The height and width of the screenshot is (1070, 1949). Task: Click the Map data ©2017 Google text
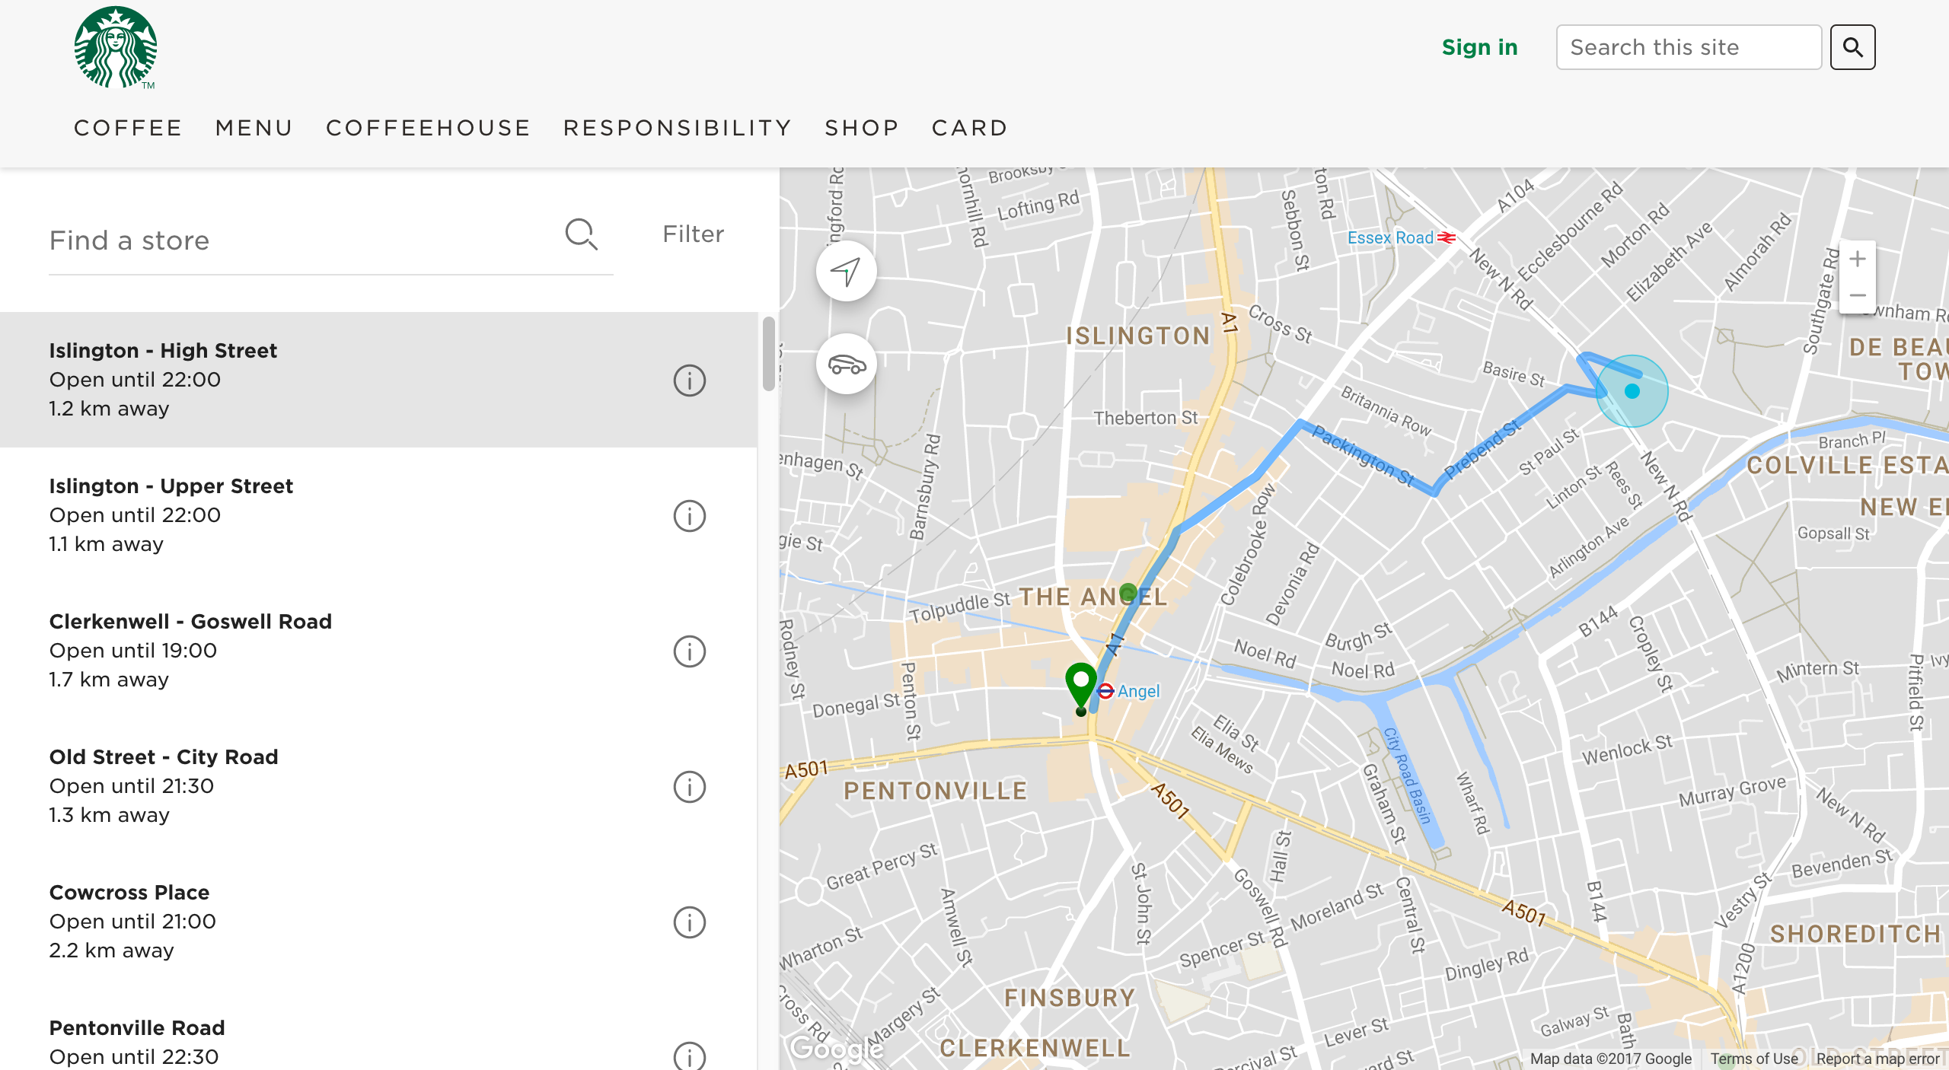[x=1610, y=1059]
